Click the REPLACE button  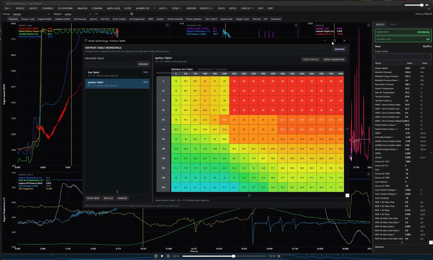[x=108, y=198]
